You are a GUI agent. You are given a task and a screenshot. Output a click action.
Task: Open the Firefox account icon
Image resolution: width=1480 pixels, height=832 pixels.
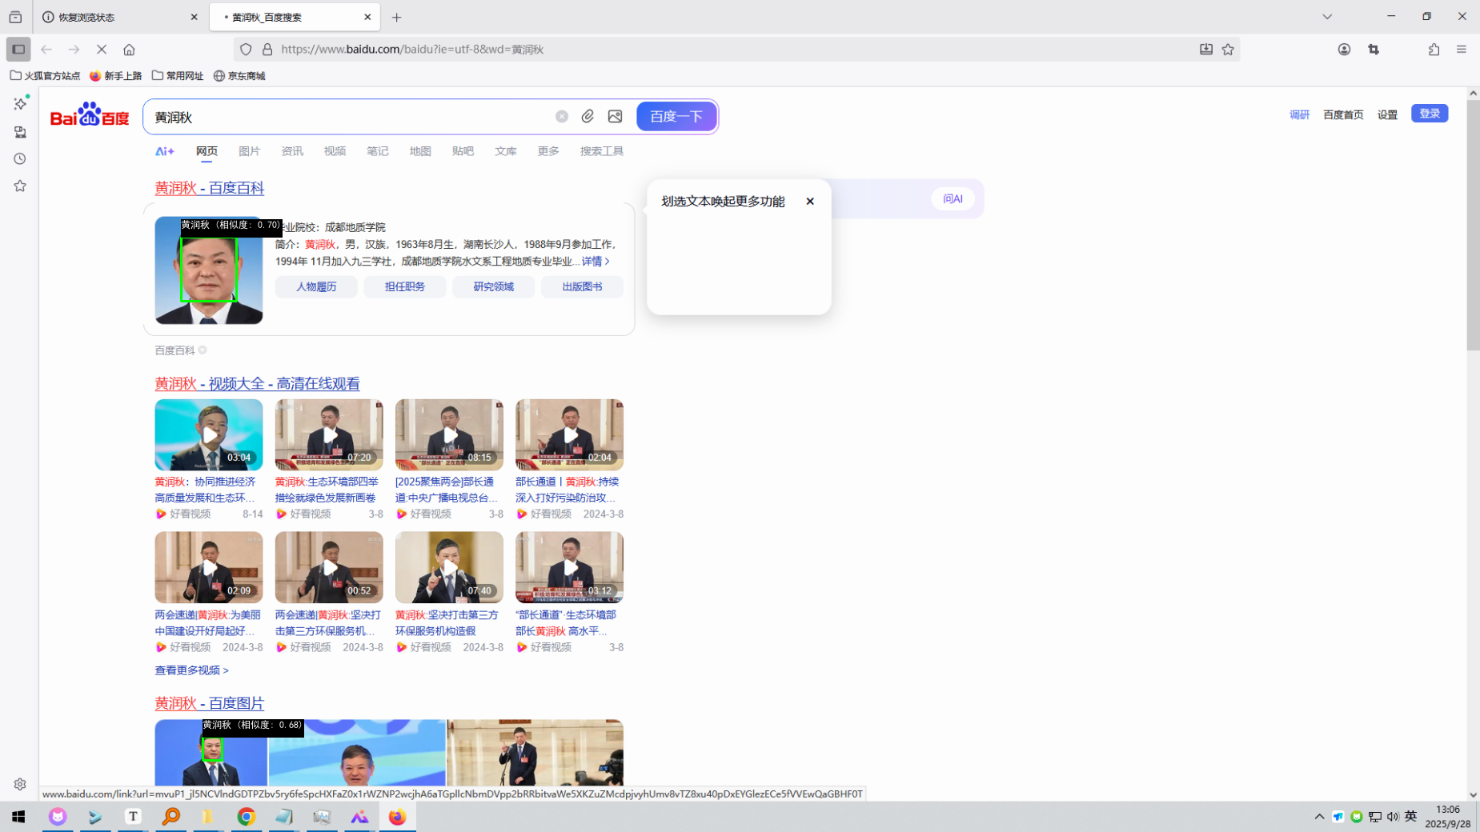[1344, 50]
